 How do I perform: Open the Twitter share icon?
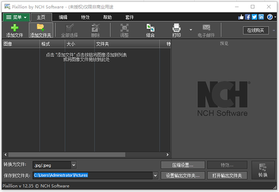pyautogui.click(x=254, y=17)
